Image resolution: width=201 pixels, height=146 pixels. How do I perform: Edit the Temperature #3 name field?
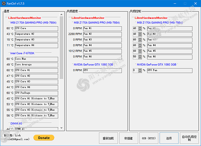(x=36, y=40)
